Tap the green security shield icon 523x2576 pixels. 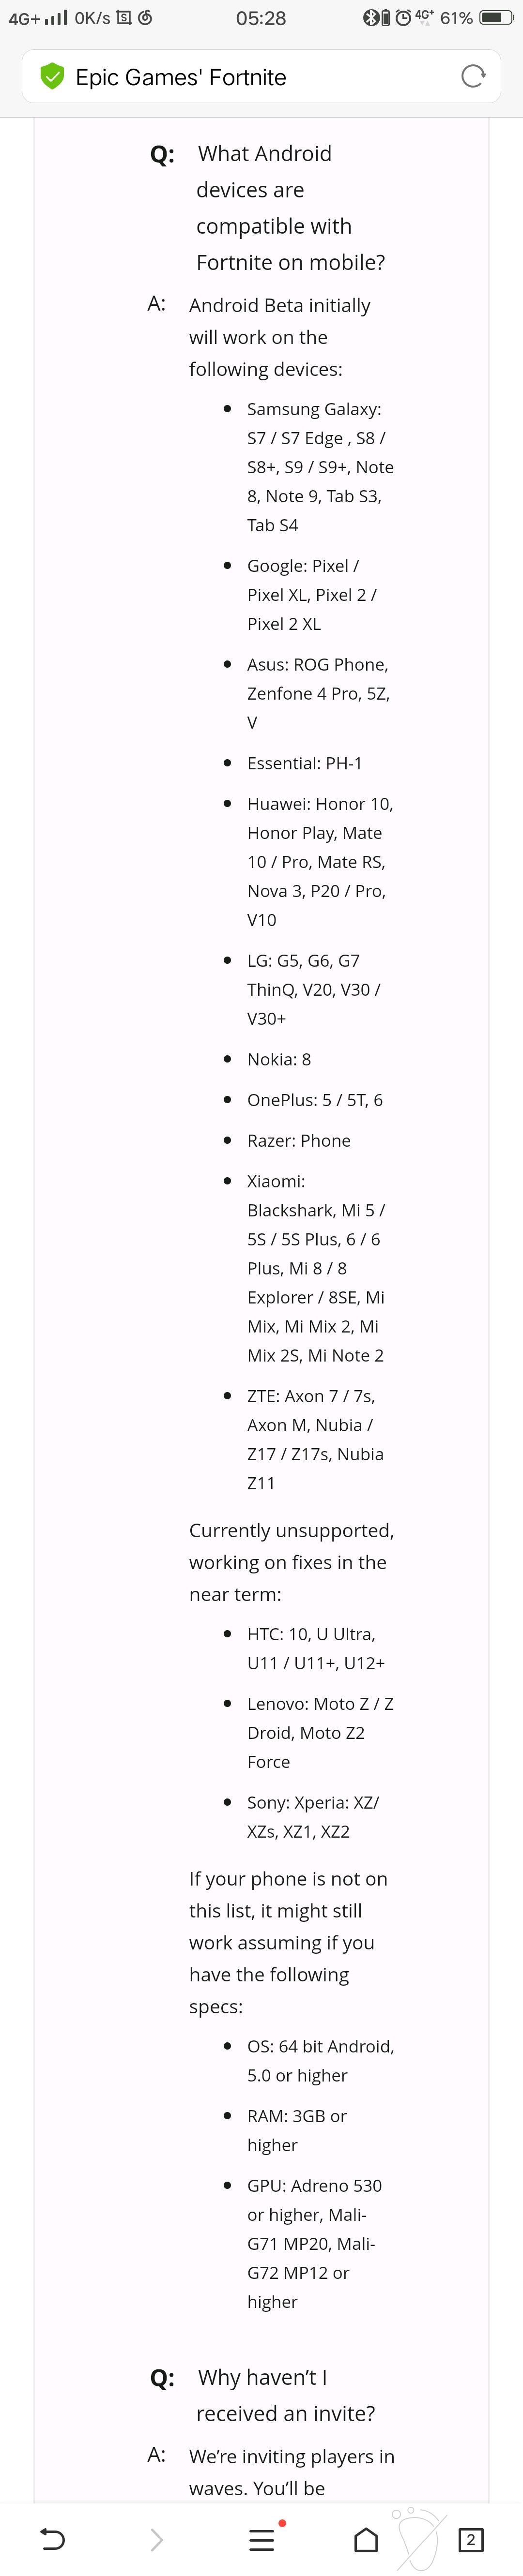click(x=52, y=76)
